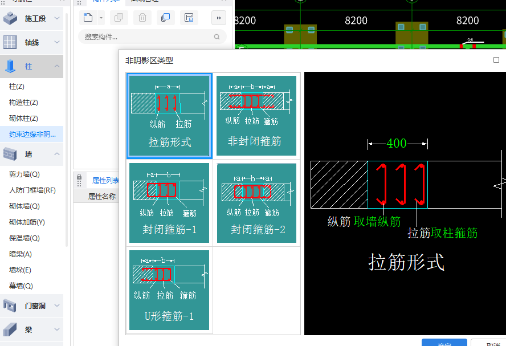Click the 柱 column category icon
Image resolution: width=506 pixels, height=346 pixels.
click(11, 66)
